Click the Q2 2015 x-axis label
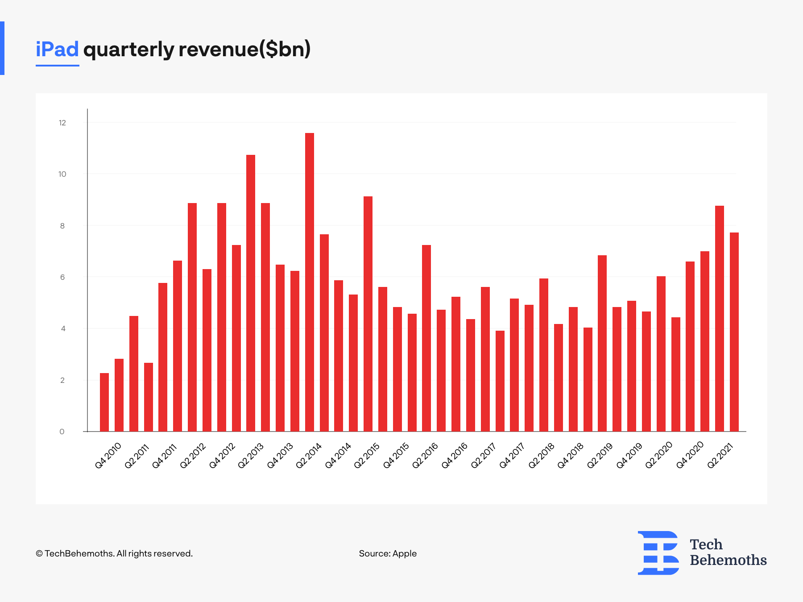803x602 pixels. (367, 456)
